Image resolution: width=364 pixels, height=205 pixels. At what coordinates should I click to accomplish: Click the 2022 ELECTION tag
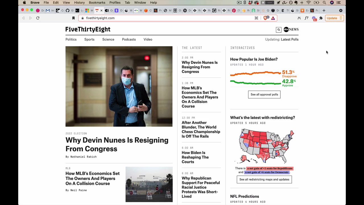point(76,134)
